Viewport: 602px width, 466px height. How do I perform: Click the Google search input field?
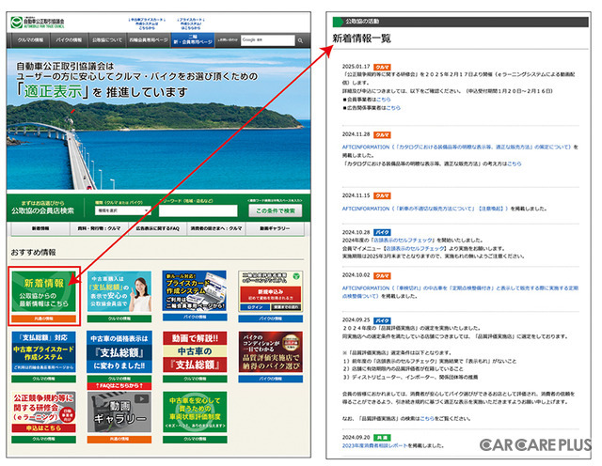(267, 39)
